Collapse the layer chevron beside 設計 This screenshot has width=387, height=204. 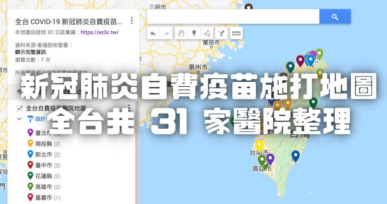(x=19, y=119)
